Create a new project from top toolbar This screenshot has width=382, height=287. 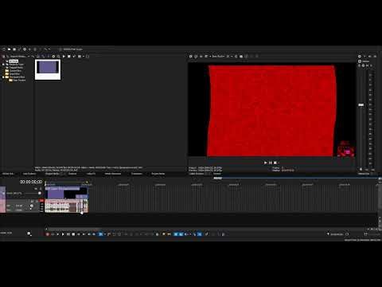click(4, 49)
